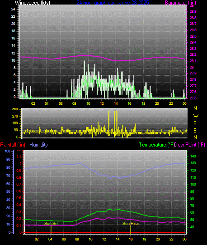The width and height of the screenshot is (207, 245).
Task: Click the 140 temperature scale value
Action: (193, 156)
